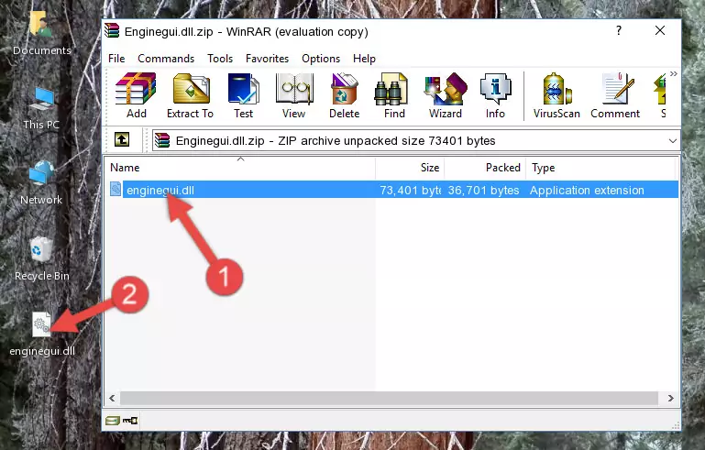Click the horizontal scrollbar left arrow
This screenshot has height=450, width=705.
(112, 398)
